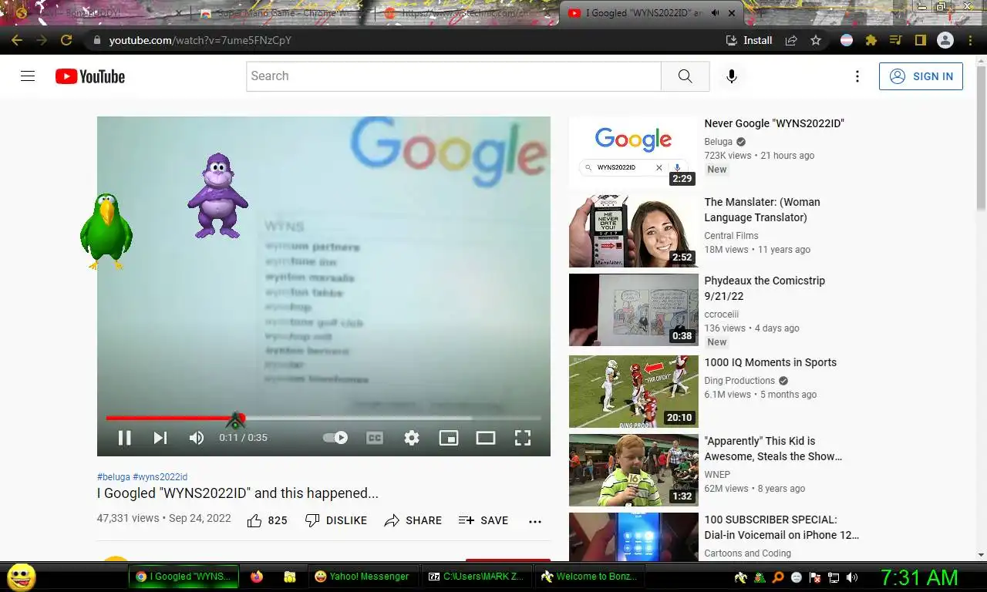Toggle Chrome side panel
Image resolution: width=987 pixels, height=592 pixels.
(x=920, y=40)
